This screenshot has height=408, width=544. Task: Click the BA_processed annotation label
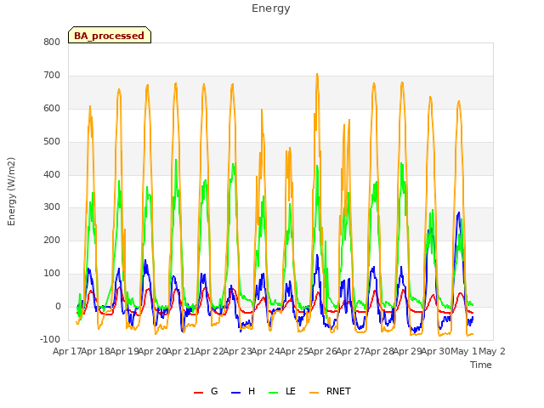pyautogui.click(x=110, y=36)
